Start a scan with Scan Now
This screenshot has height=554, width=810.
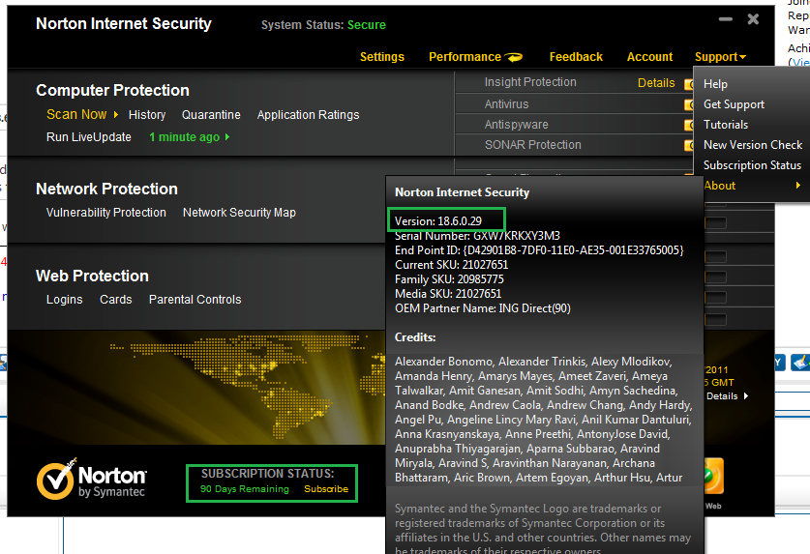(76, 114)
